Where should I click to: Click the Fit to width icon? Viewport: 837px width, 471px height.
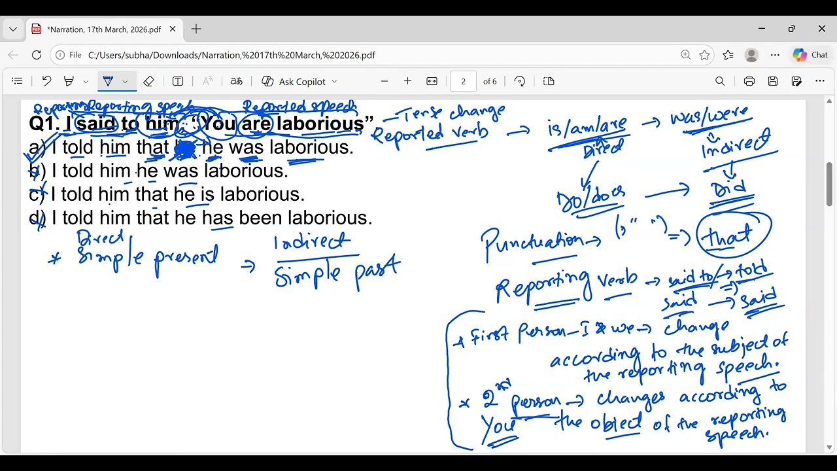click(x=432, y=81)
